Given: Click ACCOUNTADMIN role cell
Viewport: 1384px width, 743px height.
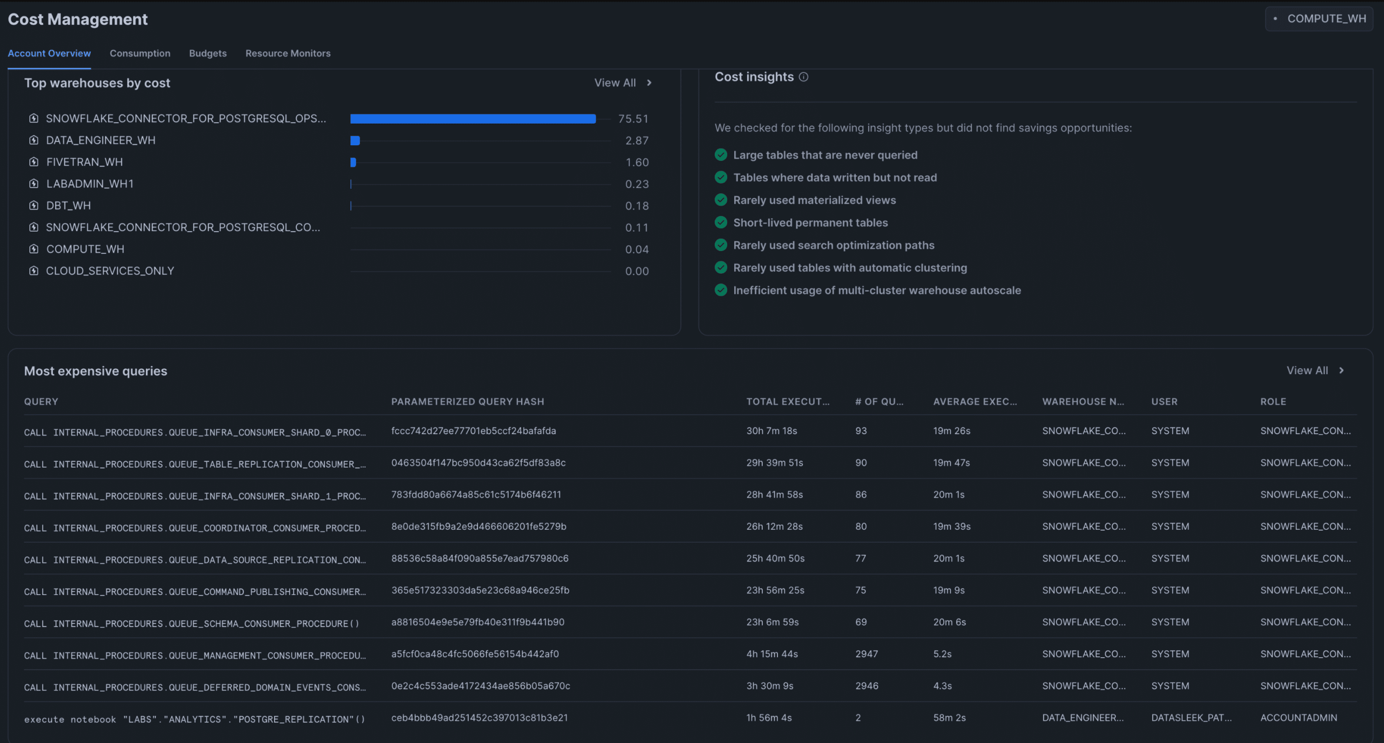Looking at the screenshot, I should [1299, 718].
